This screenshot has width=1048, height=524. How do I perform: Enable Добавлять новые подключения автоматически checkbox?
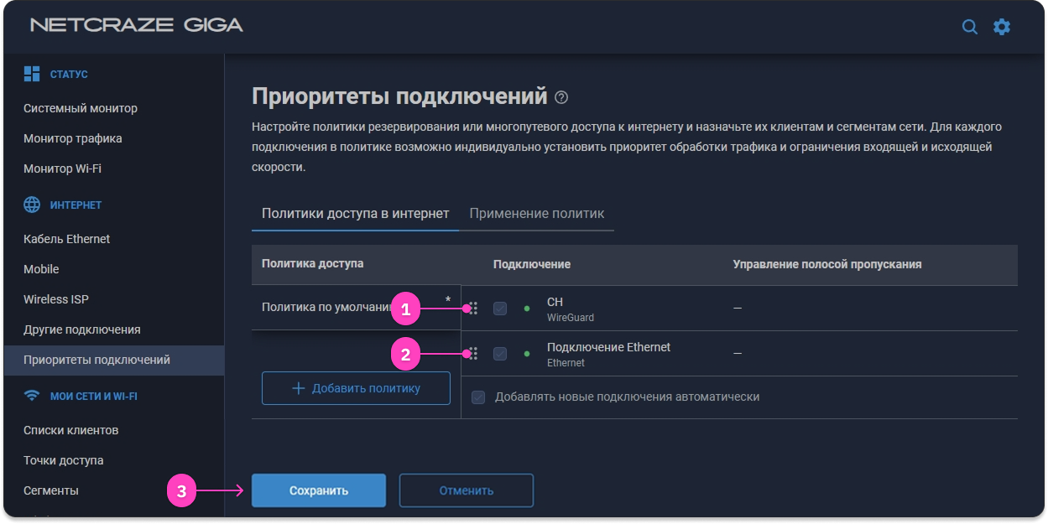coord(478,397)
